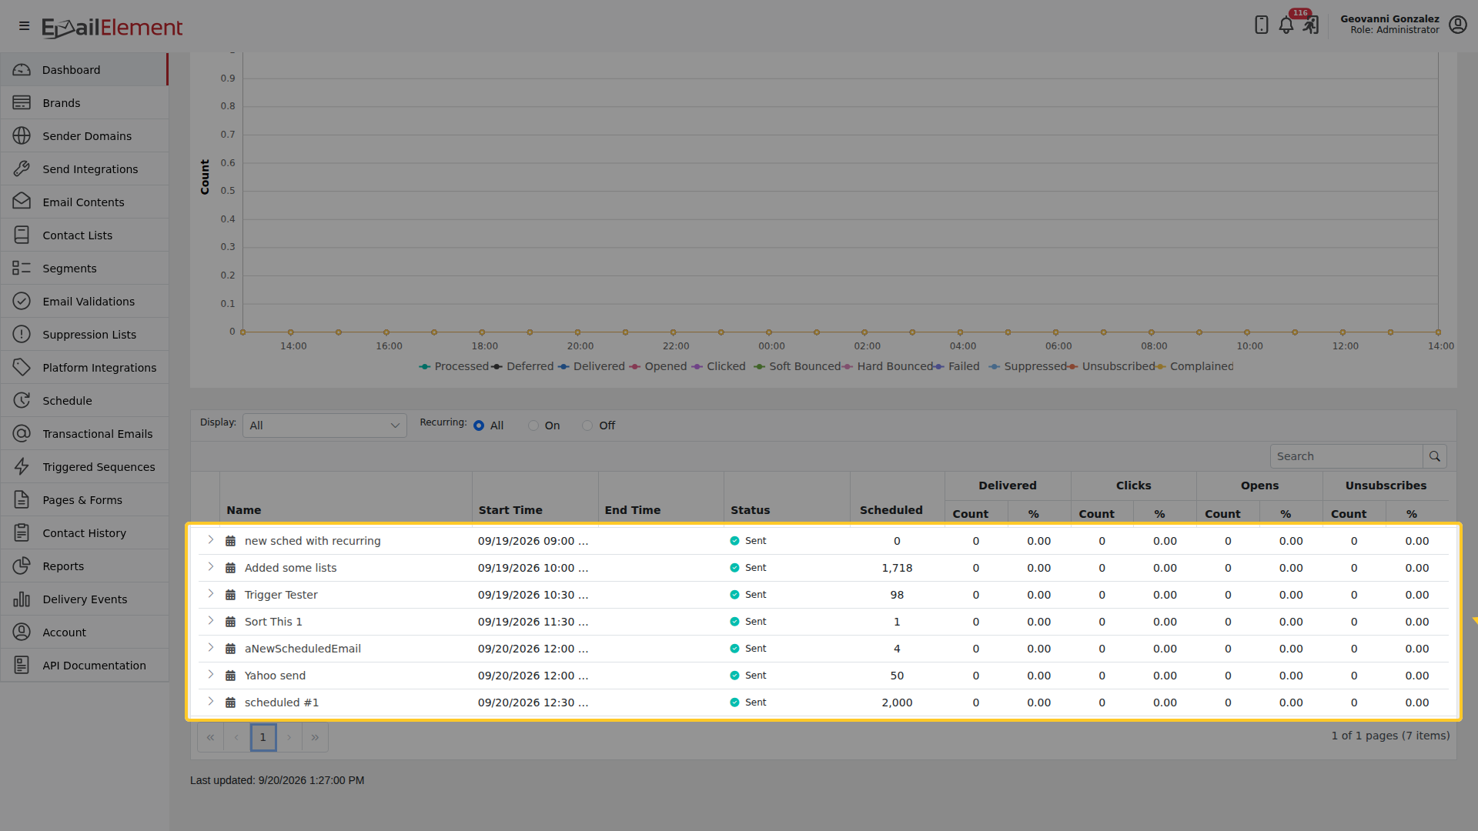Click the Triggered Sequences lightning icon
Image resolution: width=1478 pixels, height=831 pixels.
(22, 466)
